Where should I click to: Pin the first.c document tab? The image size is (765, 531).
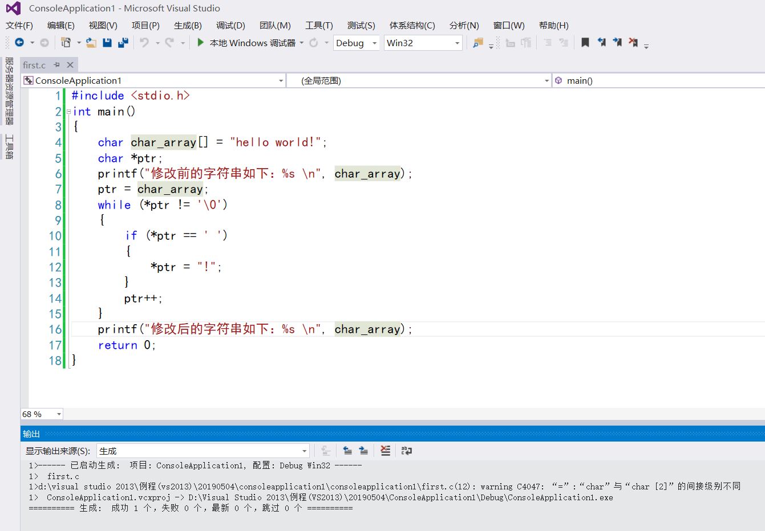tap(56, 65)
